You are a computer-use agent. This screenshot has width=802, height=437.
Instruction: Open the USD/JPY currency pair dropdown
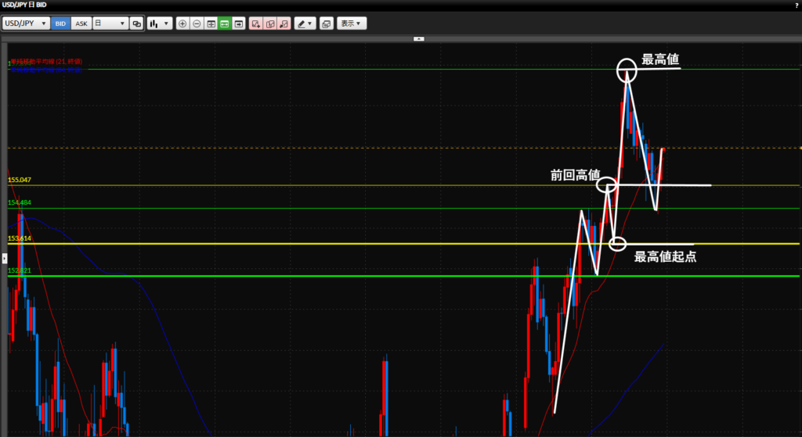point(26,23)
